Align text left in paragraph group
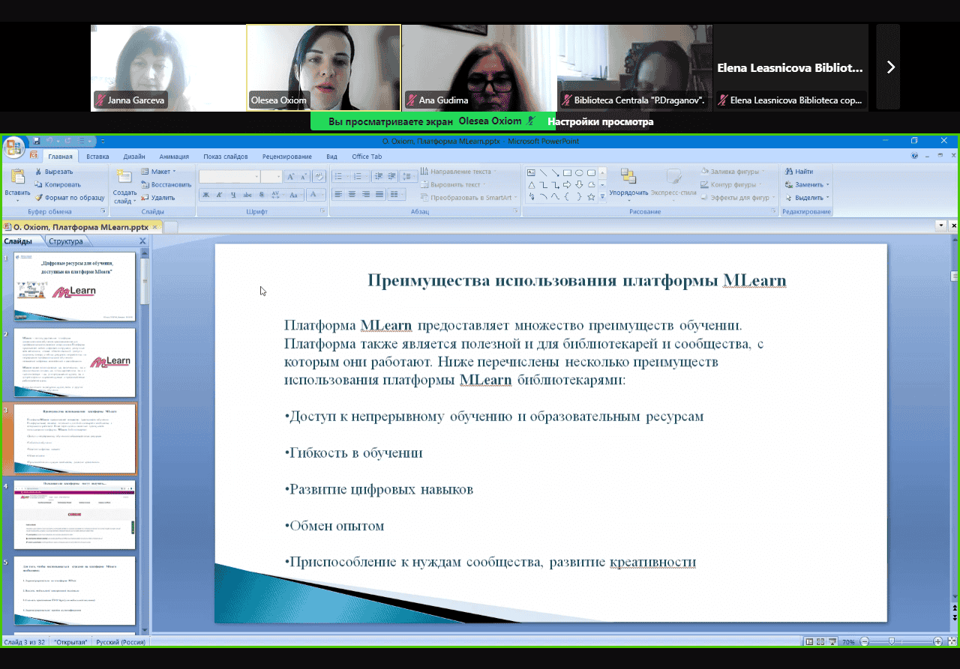The width and height of the screenshot is (960, 669). (338, 195)
